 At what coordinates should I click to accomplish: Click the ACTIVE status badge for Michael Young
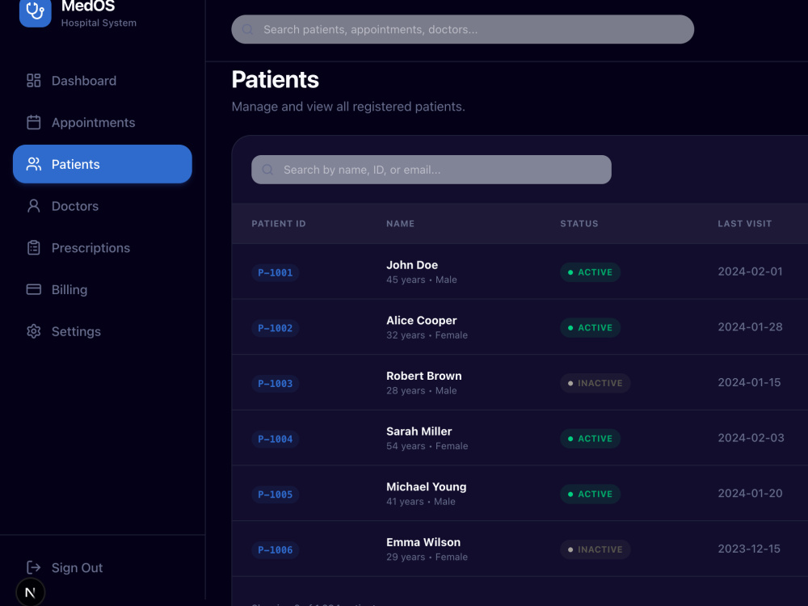pos(590,494)
